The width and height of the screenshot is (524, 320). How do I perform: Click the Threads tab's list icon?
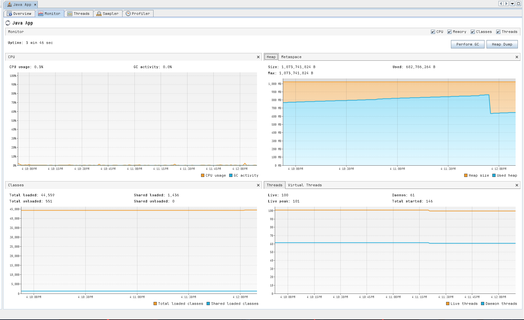point(69,14)
